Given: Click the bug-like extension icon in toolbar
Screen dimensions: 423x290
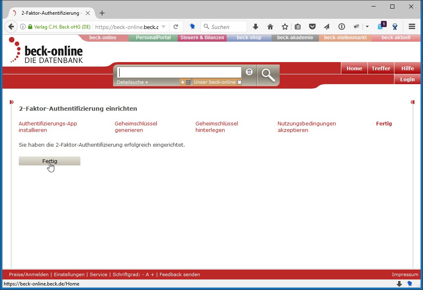Looking at the screenshot, I should (356, 27).
